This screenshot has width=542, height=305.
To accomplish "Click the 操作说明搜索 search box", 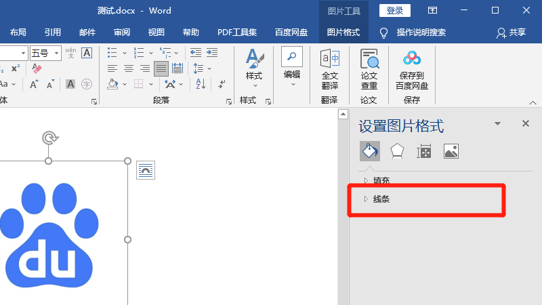I will [421, 32].
